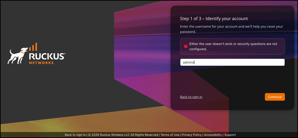Click the '© 2026 Ruckus Wireless LLC' copyright text
298x138 pixels.
123,135
